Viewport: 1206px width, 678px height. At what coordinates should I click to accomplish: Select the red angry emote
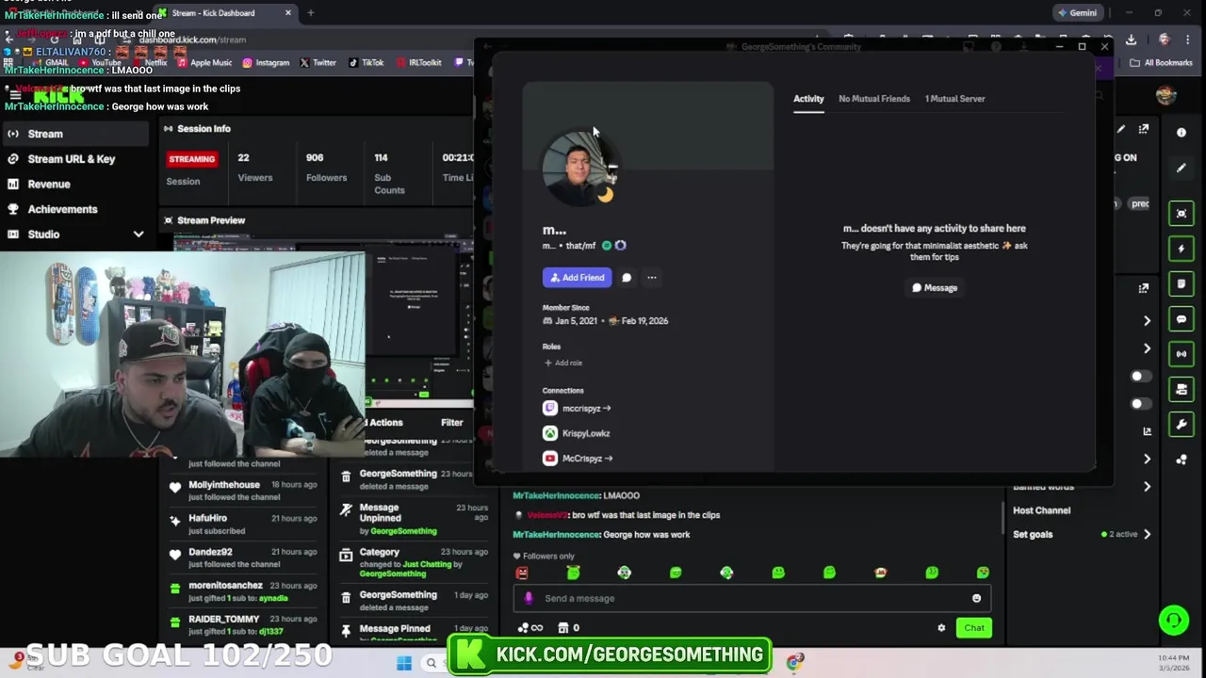(x=522, y=573)
